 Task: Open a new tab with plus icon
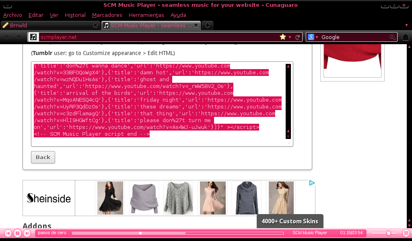207,25
